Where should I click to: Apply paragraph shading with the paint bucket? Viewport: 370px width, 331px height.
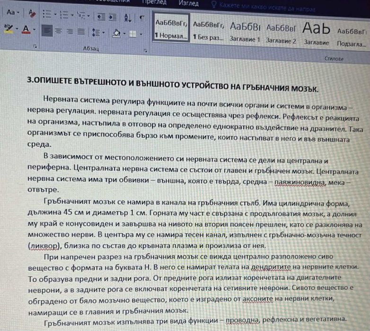[x=116, y=33]
